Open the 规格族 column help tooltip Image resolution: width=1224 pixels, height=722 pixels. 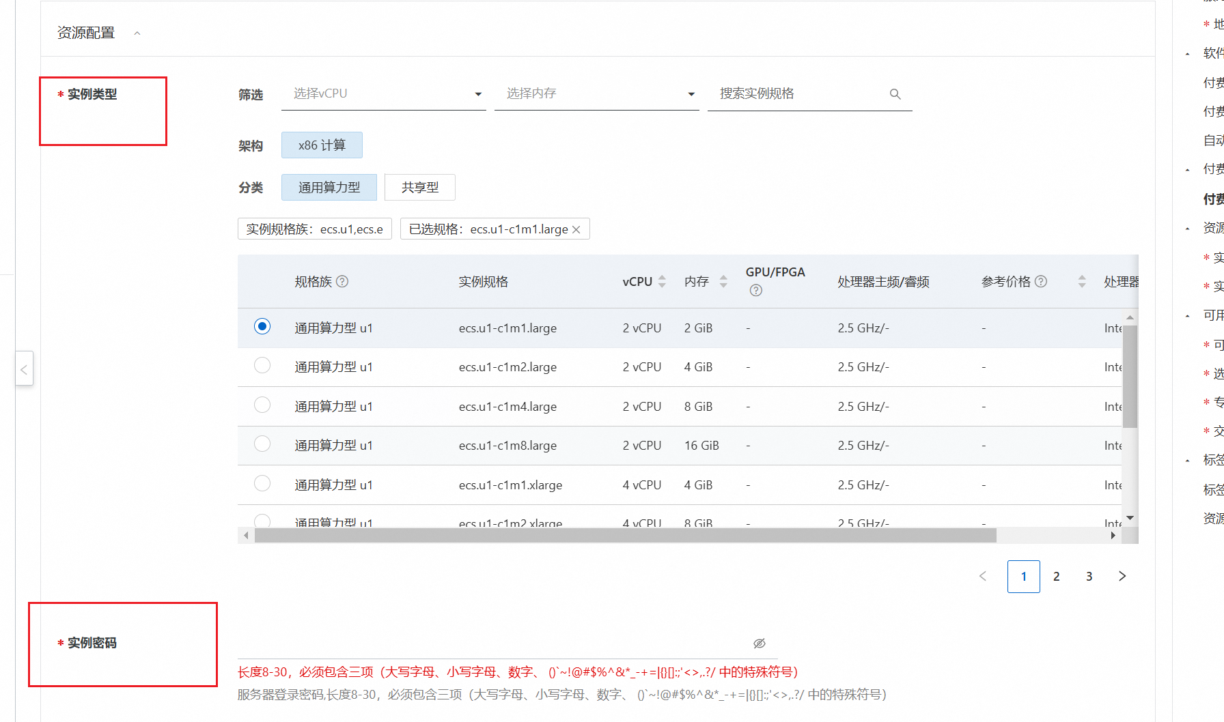[x=344, y=281]
